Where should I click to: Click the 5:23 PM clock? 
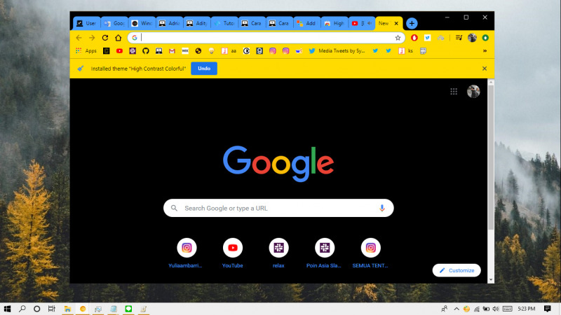coord(527,309)
